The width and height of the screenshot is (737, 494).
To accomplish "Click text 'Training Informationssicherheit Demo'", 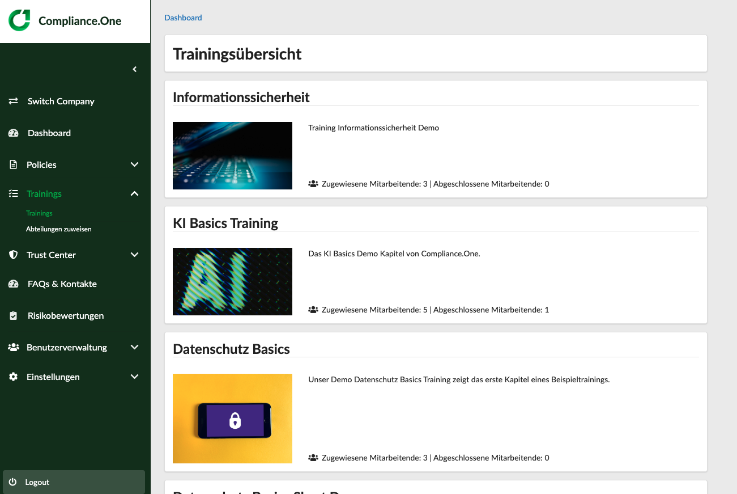I will (x=374, y=128).
